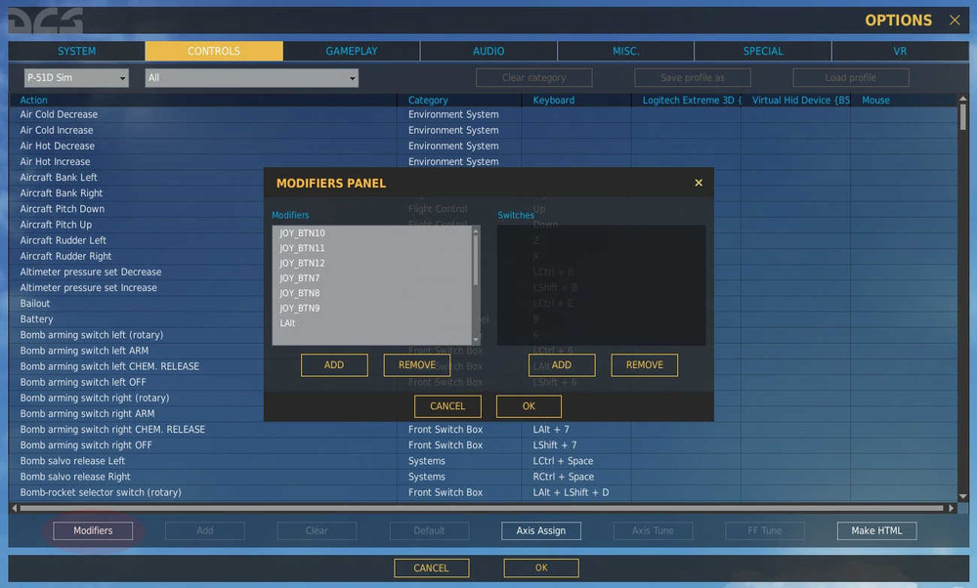Expand the P-51D Sim aircraft dropdown
The height and width of the screenshot is (588, 977).
click(76, 78)
